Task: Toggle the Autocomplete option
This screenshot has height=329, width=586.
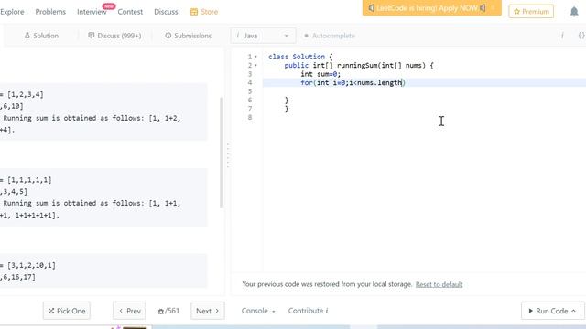Action: pos(330,36)
